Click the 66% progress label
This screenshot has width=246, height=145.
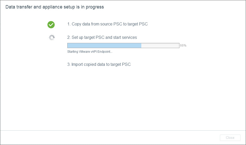(183, 46)
